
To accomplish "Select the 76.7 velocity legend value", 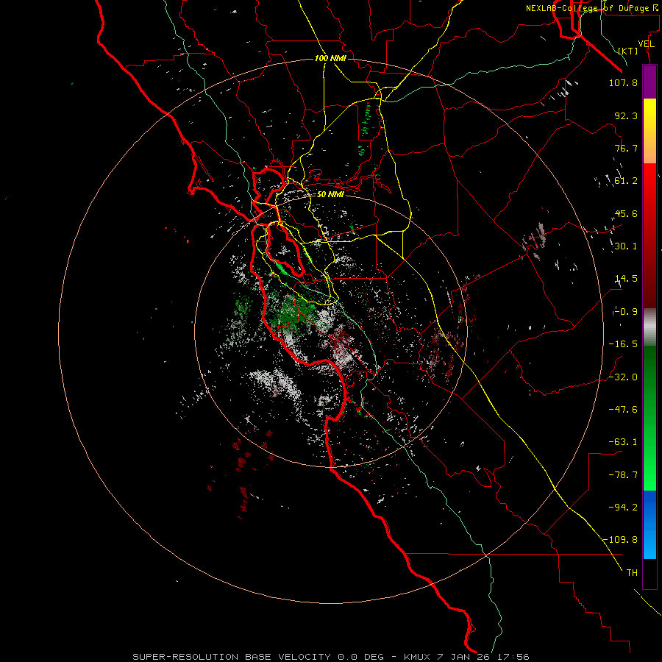I will pos(626,148).
